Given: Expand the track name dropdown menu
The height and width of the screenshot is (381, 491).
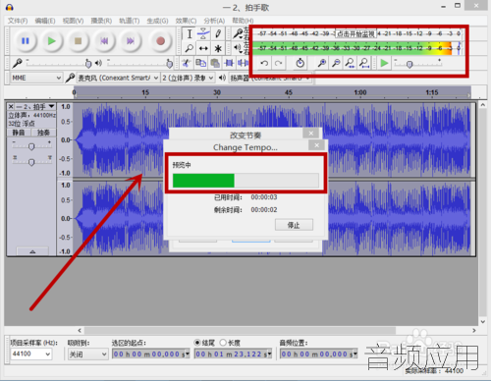Looking at the screenshot, I should coord(51,106).
